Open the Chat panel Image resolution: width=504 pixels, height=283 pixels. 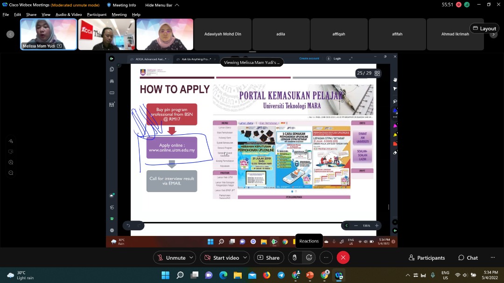point(468,258)
